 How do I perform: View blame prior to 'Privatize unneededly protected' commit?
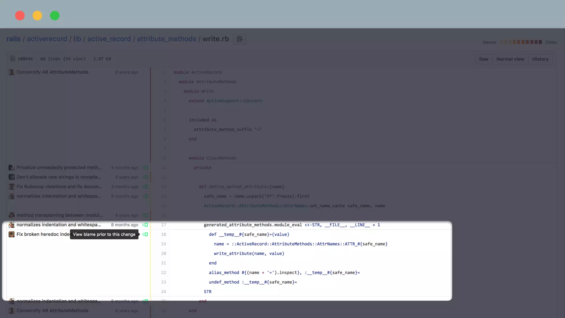(x=145, y=168)
